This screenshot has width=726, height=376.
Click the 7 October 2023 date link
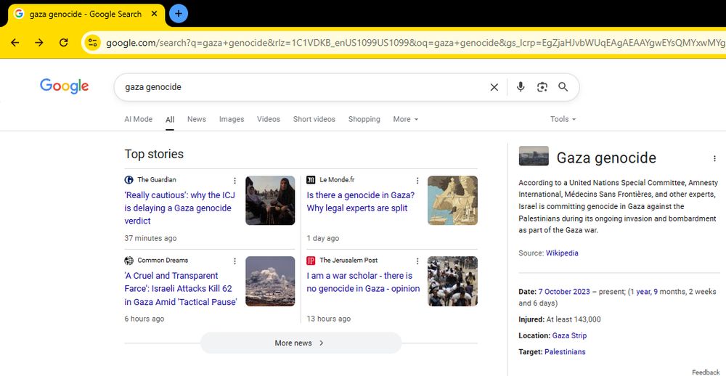click(564, 292)
